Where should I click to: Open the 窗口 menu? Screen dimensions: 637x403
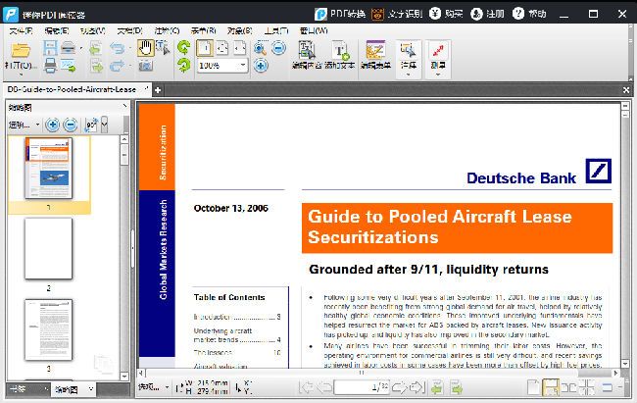[314, 30]
